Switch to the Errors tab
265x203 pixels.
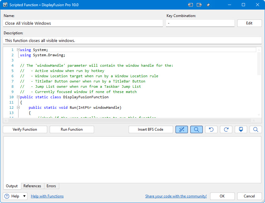click(x=51, y=186)
